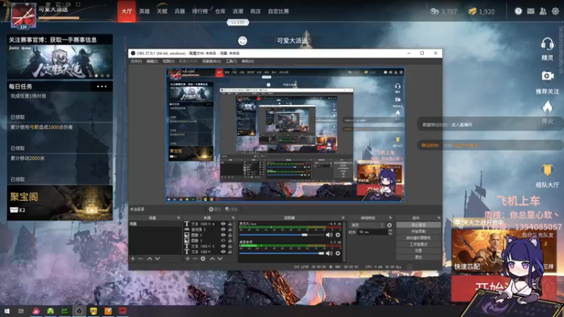Viewport: 564px width, 317px height.
Task: Remove selected source with minus icon
Action: click(x=195, y=259)
